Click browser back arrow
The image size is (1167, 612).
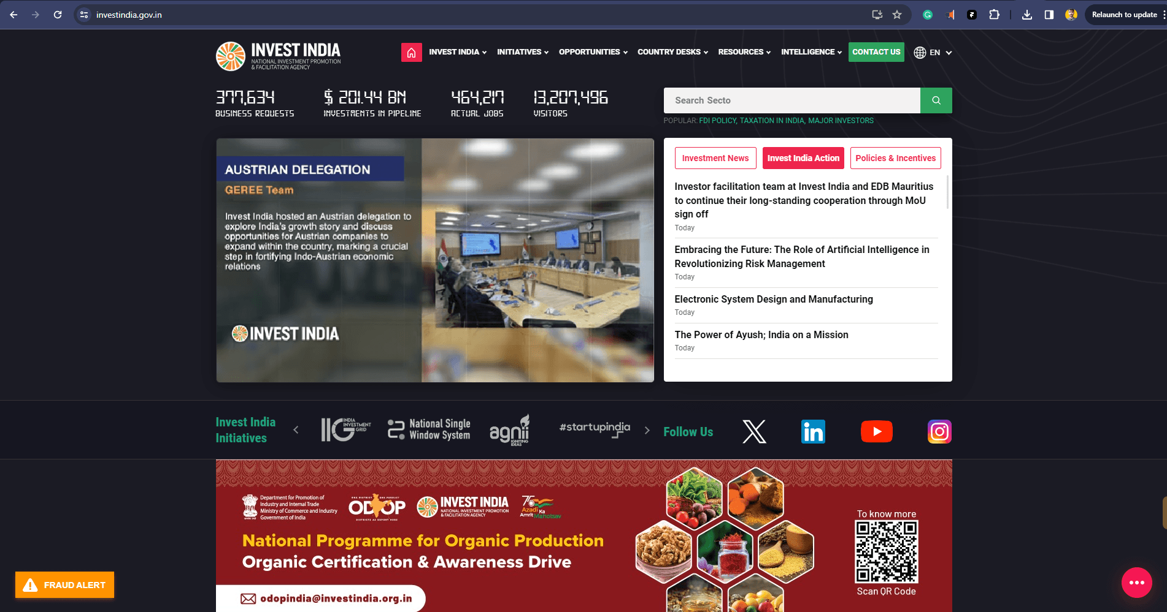[13, 15]
